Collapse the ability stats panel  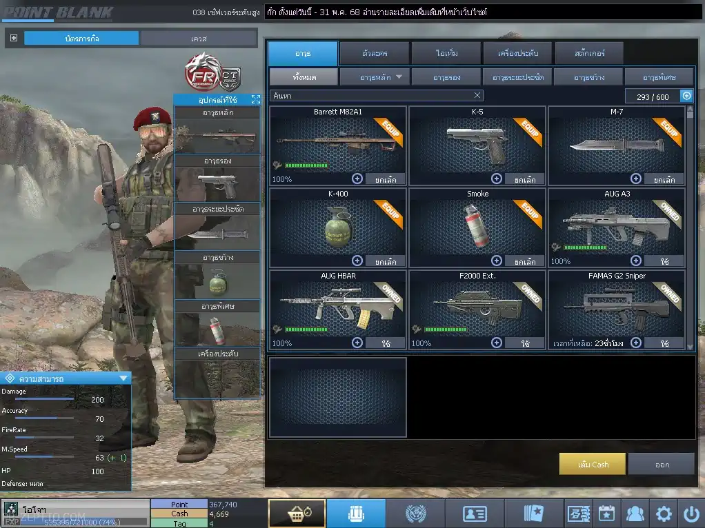(123, 379)
